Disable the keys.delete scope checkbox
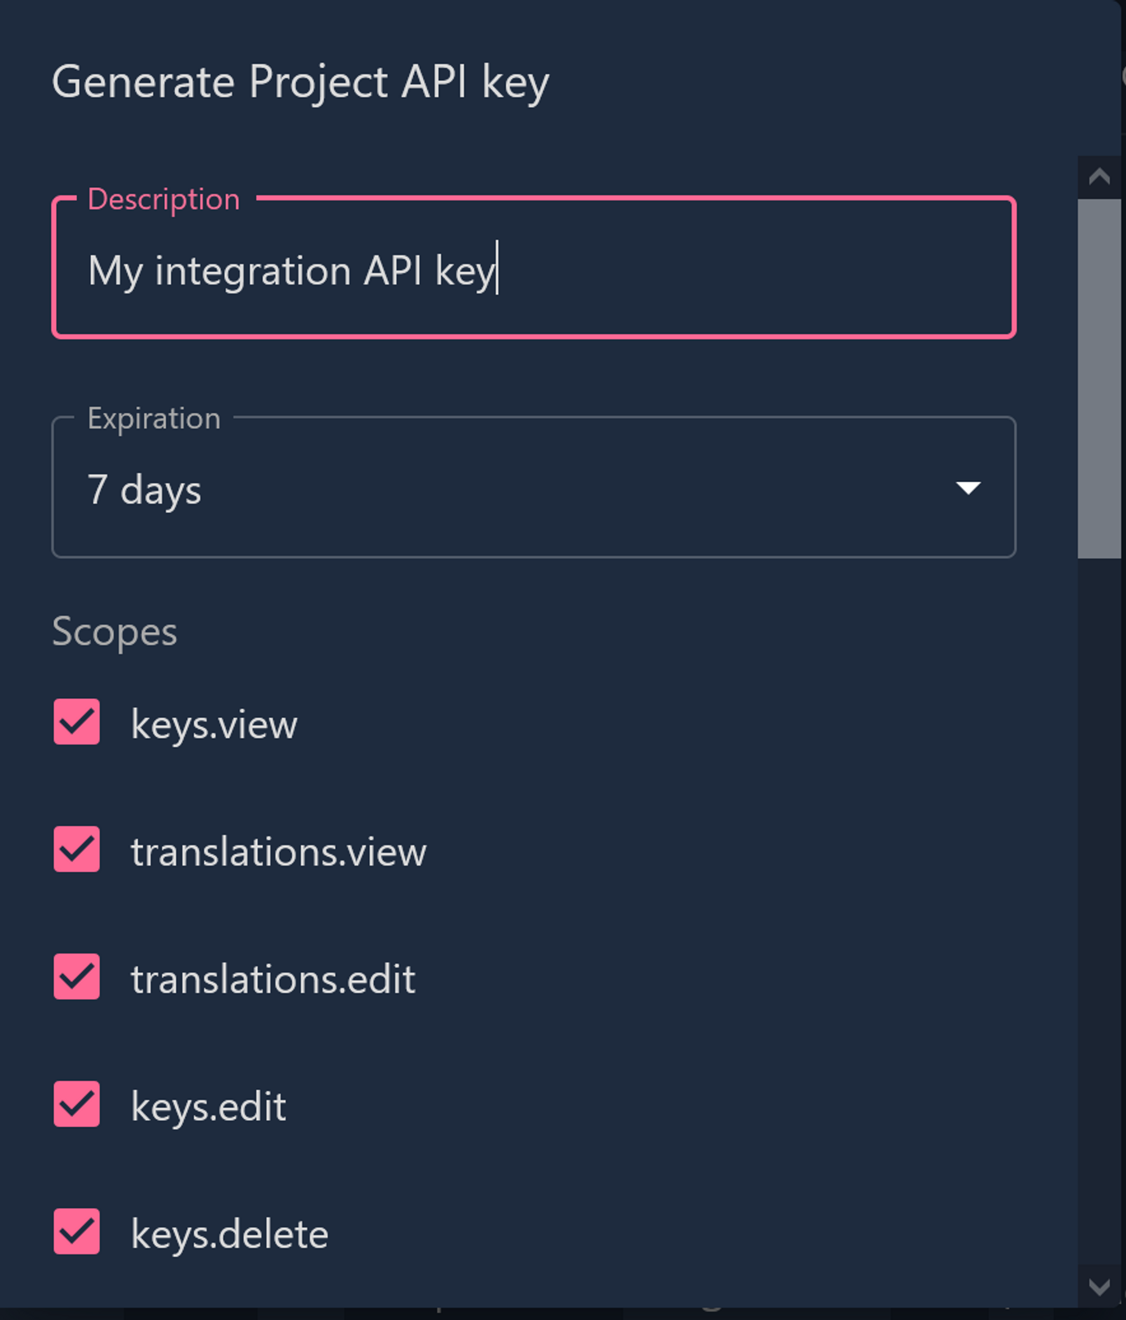 coord(76,1232)
